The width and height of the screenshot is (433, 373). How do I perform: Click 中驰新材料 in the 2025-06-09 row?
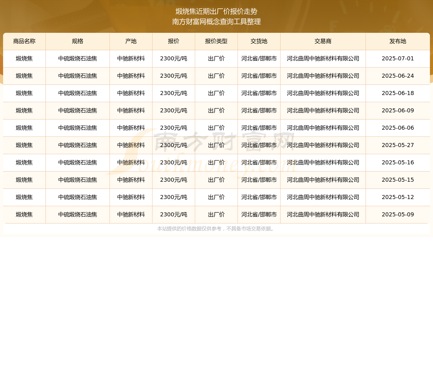click(131, 111)
